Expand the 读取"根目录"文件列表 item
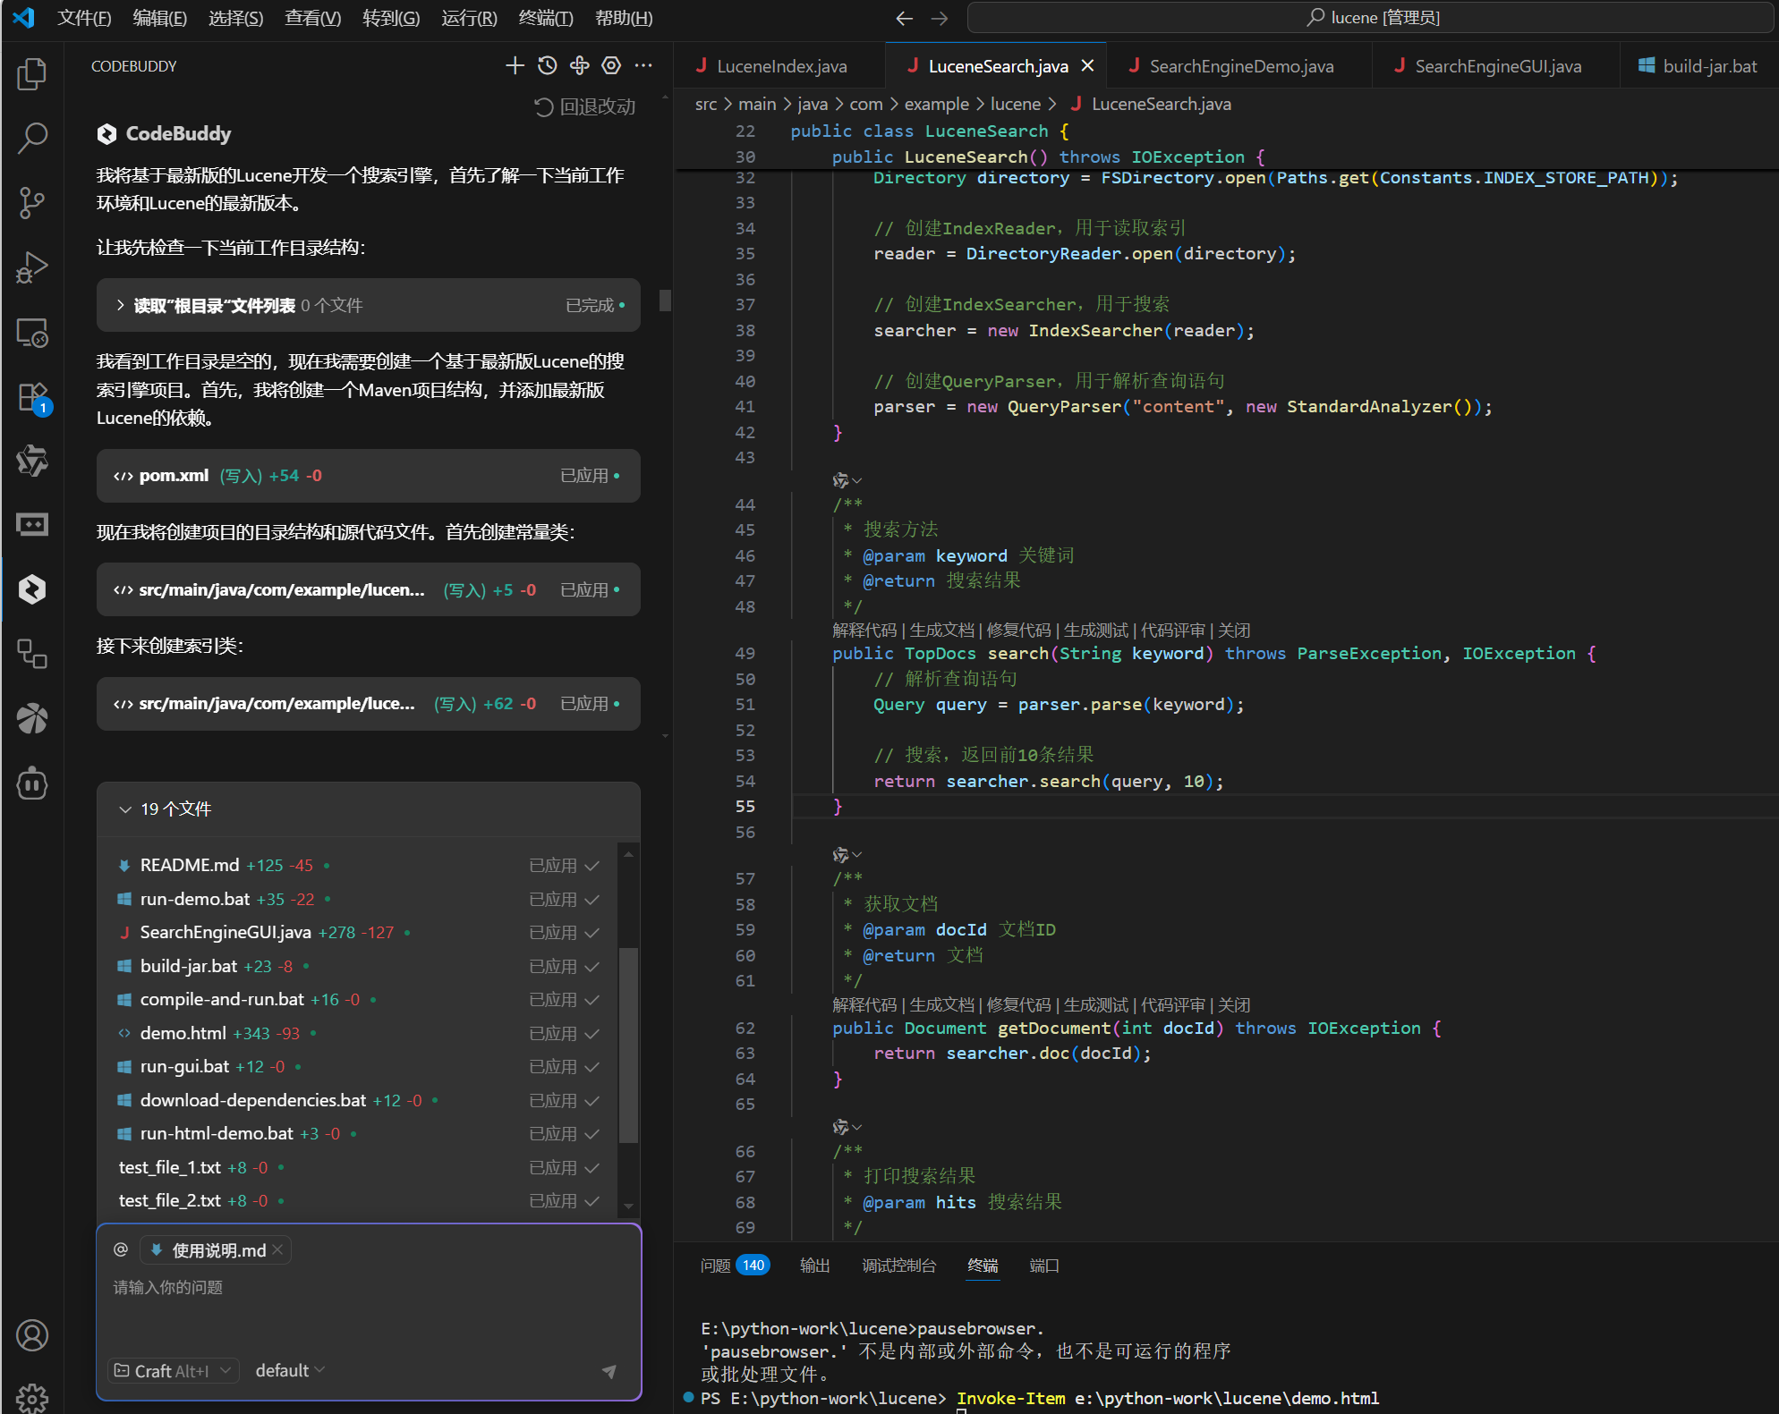This screenshot has width=1779, height=1414. coord(120,305)
